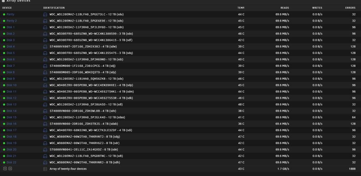Viewport: 361px width, 176px height.
Task: Click the disk icon next to Disk 20 (sde)
Action: click(45, 149)
